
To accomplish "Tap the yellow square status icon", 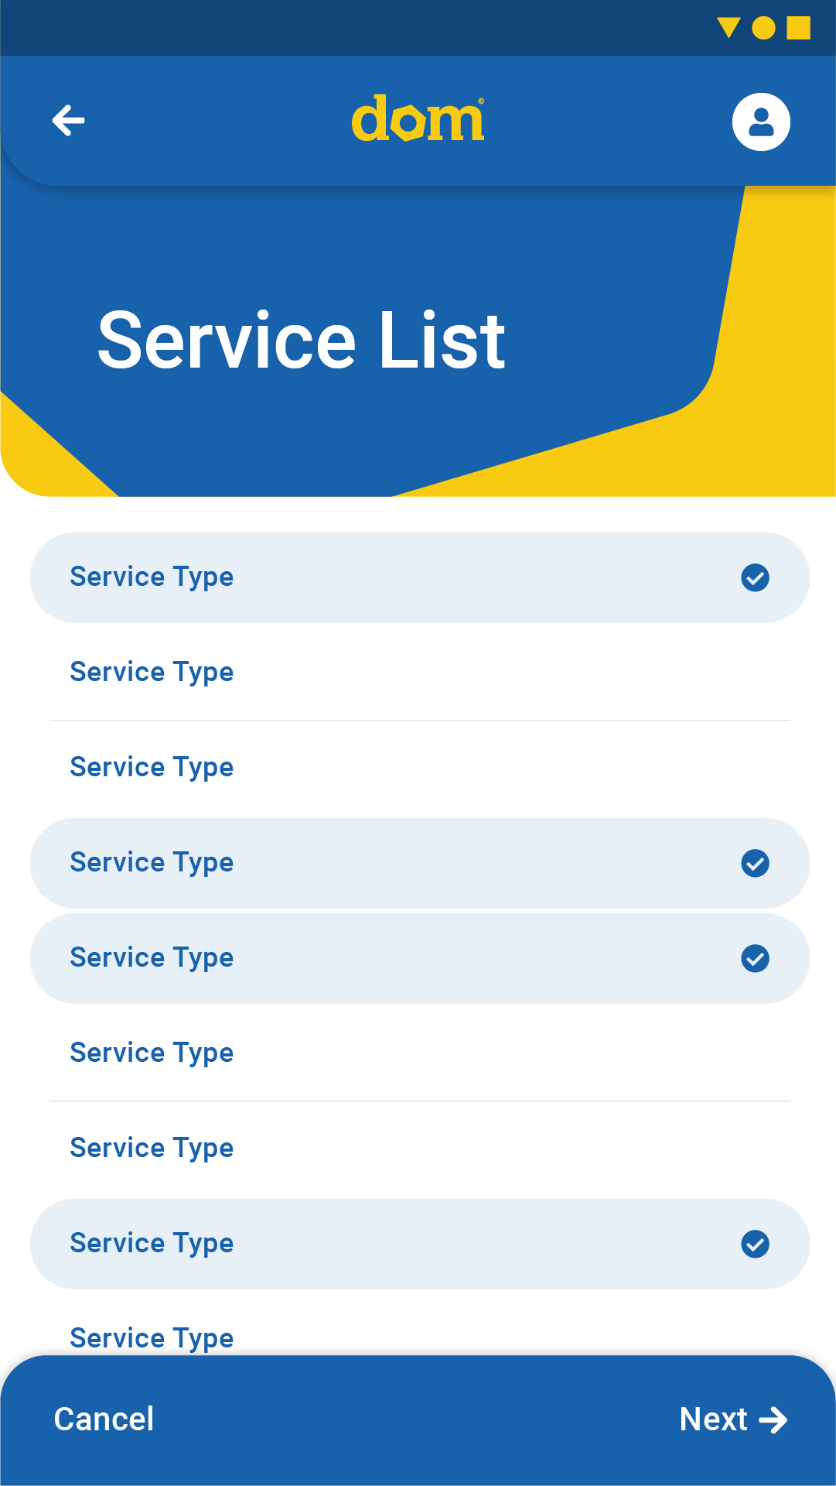I will coord(798,28).
